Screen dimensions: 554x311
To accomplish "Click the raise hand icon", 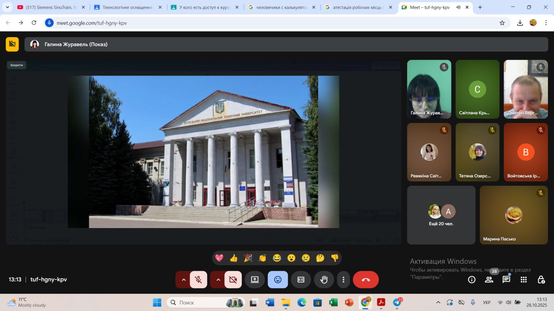I will click(x=324, y=279).
